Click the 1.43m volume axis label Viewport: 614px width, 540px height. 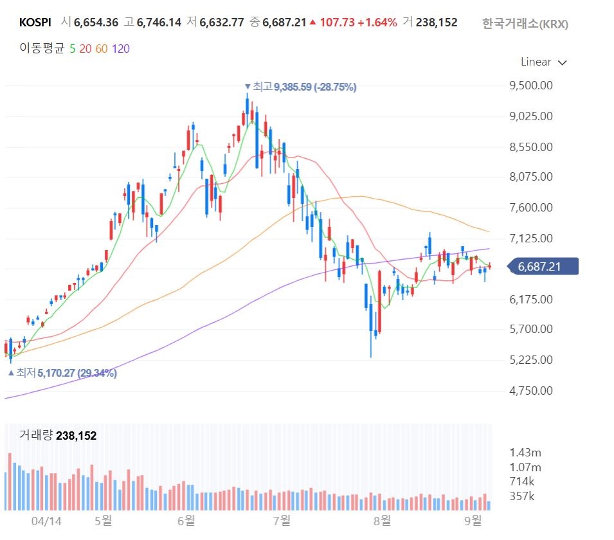click(x=525, y=453)
